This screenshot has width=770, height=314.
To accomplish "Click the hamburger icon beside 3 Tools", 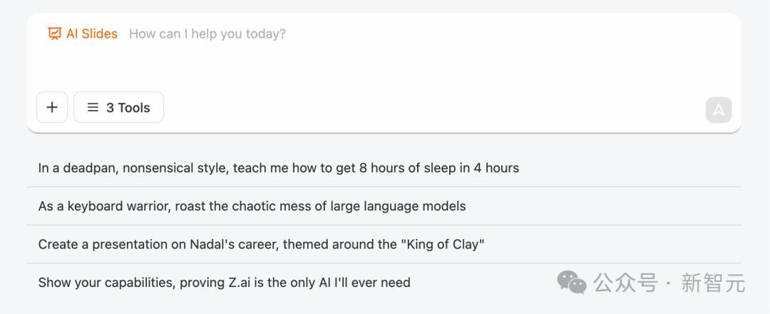I will [x=93, y=107].
